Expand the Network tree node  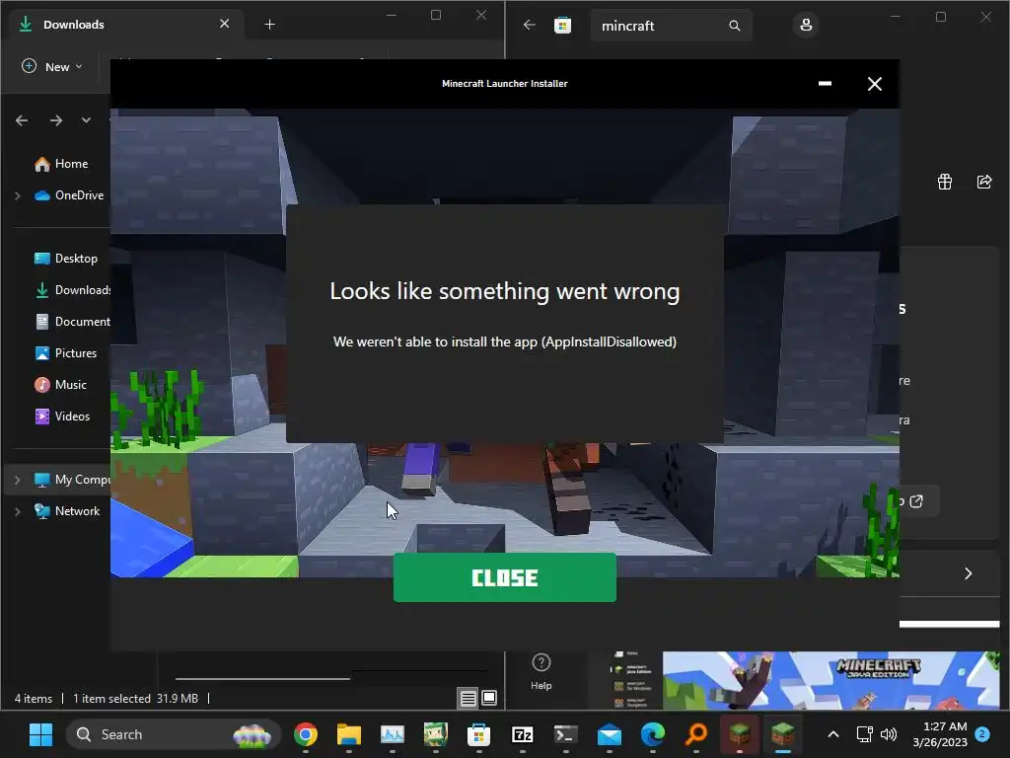[18, 511]
